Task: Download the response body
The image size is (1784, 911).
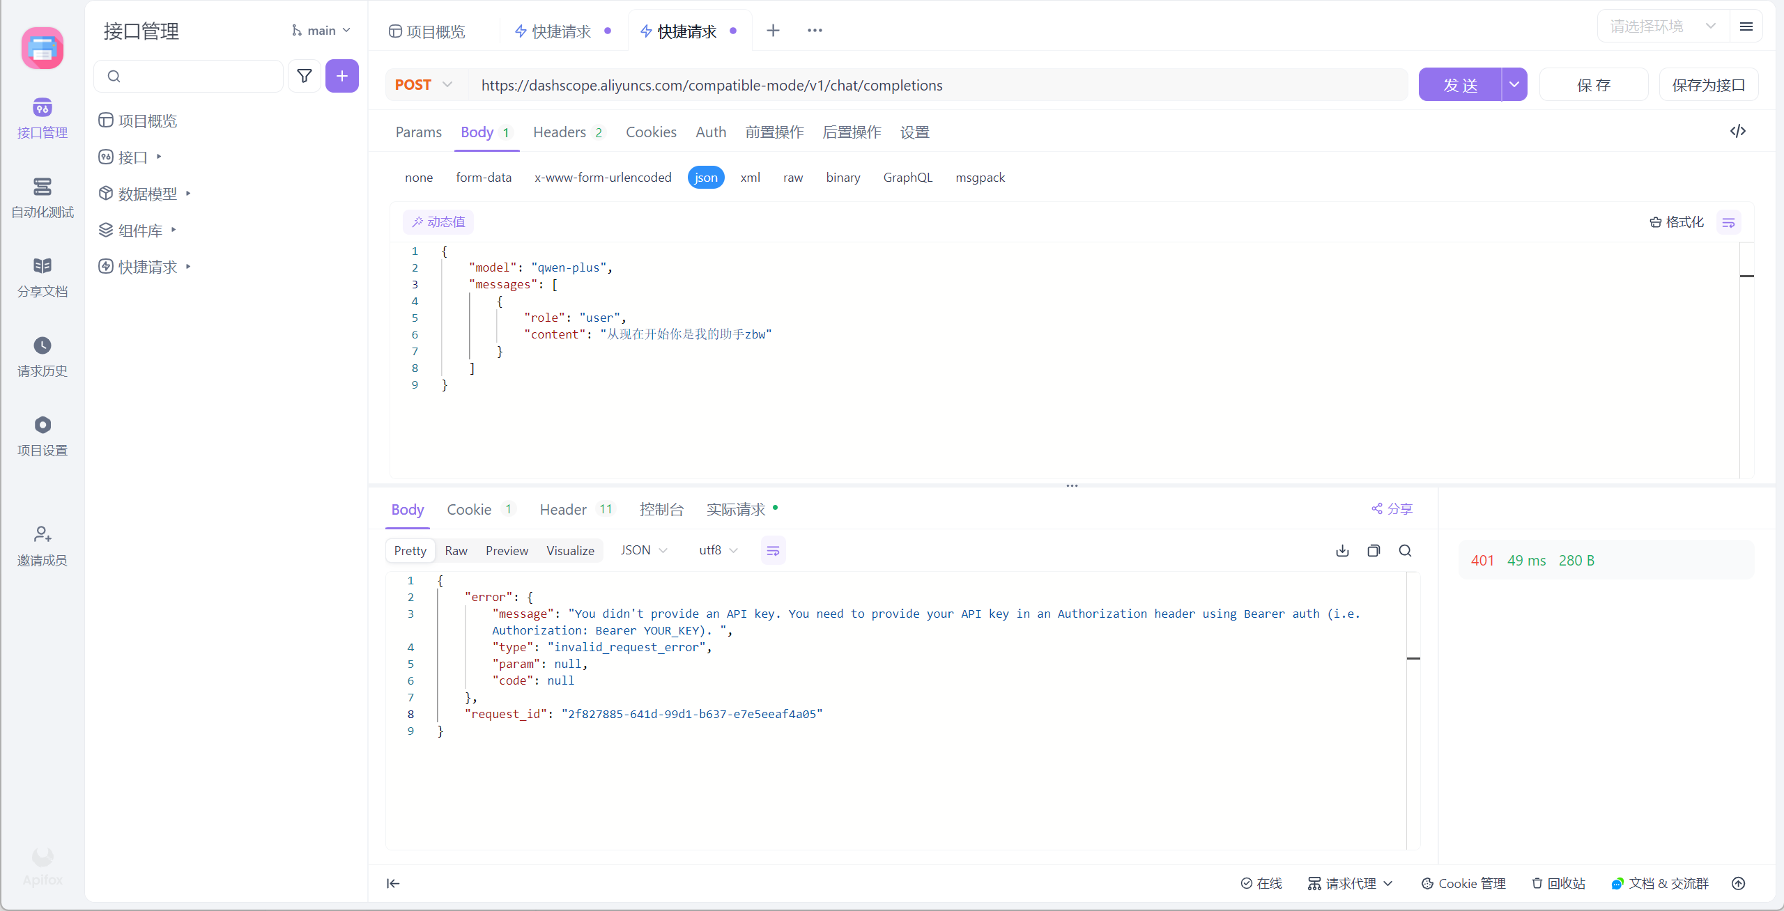Action: click(x=1342, y=551)
